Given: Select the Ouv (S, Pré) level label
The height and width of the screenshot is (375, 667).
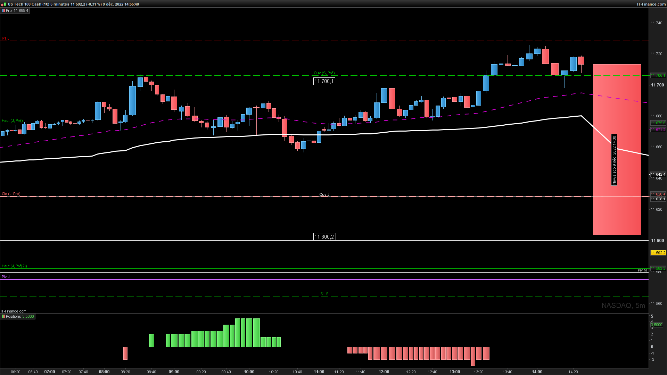Looking at the screenshot, I should click(x=324, y=73).
